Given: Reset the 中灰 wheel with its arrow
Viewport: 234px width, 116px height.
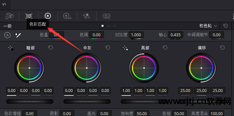Looking at the screenshot, I should point(108,48).
